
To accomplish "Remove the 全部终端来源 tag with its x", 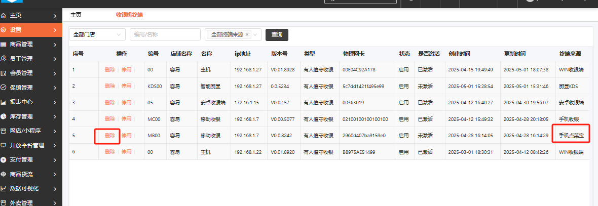I will point(247,35).
